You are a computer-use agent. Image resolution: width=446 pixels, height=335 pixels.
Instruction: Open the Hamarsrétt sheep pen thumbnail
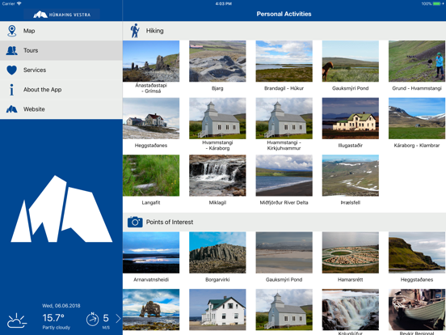[350, 252]
